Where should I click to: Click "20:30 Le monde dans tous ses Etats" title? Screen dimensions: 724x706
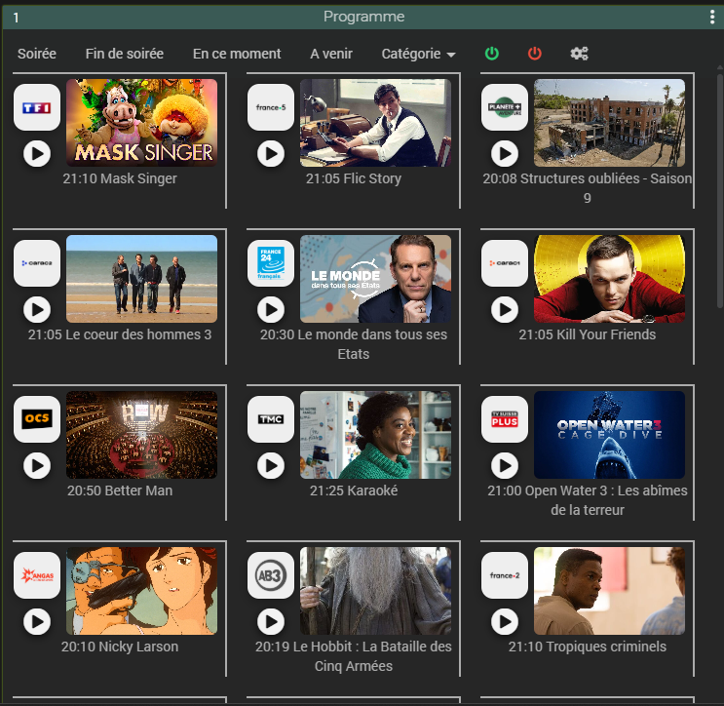(353, 344)
